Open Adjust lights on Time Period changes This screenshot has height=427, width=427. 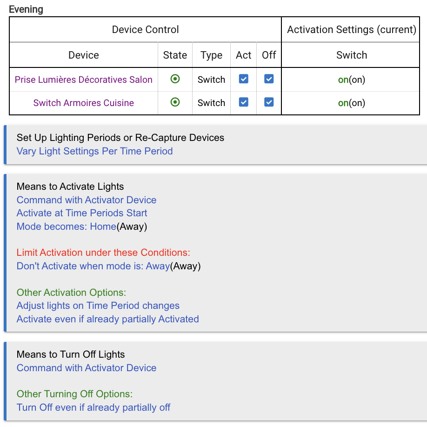[98, 306]
